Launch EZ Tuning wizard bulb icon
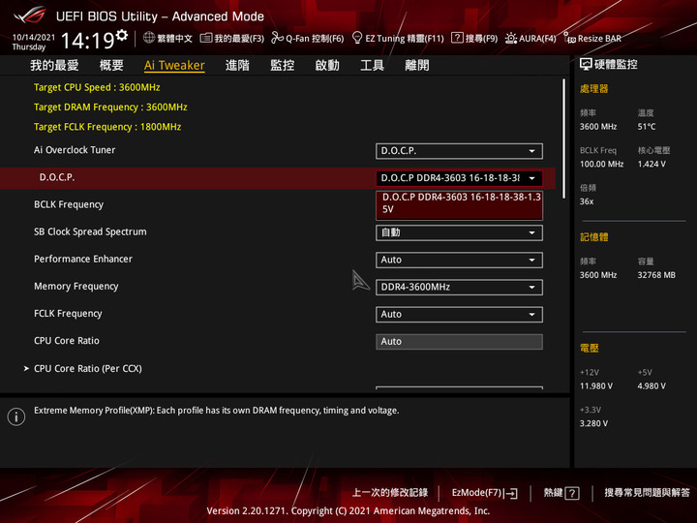The height and width of the screenshot is (523, 697). 356,38
